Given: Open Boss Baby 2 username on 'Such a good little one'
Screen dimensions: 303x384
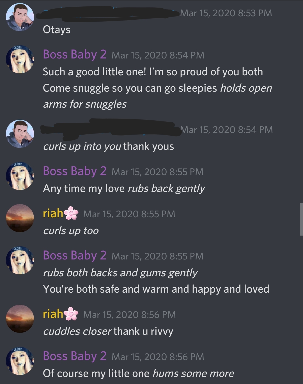Looking at the screenshot, I should tap(75, 54).
